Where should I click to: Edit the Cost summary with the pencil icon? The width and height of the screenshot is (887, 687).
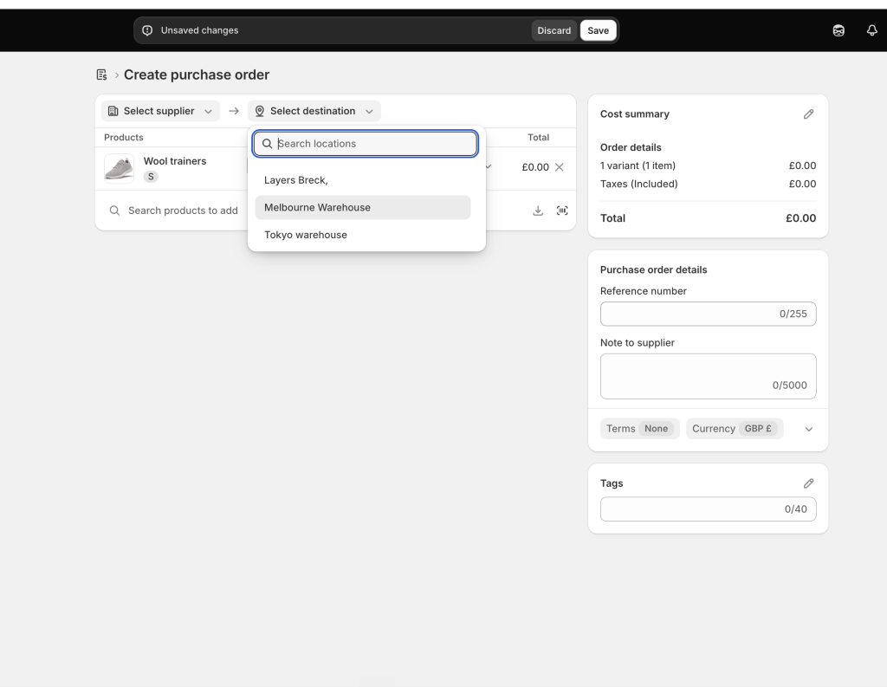(808, 114)
